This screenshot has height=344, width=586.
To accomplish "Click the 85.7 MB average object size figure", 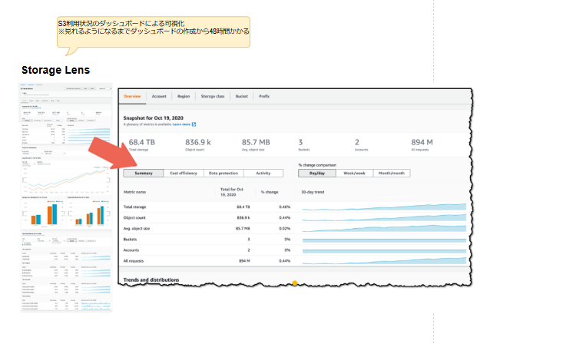I will [256, 142].
